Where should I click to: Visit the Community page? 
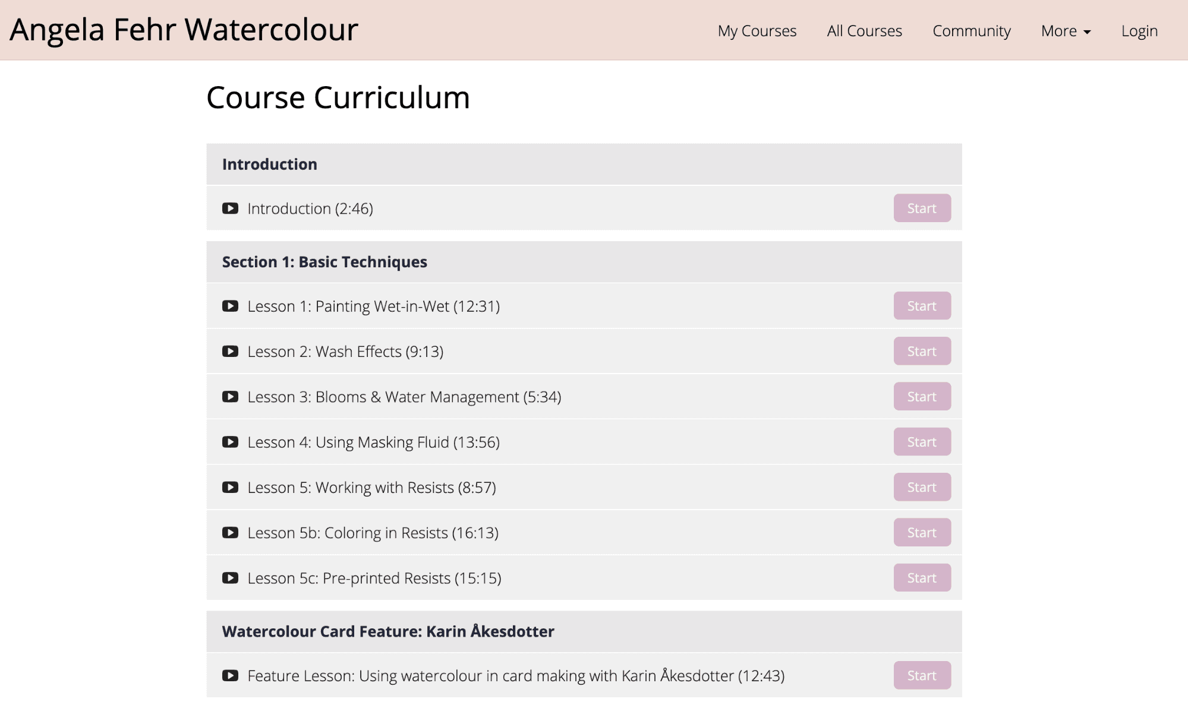pos(972,31)
